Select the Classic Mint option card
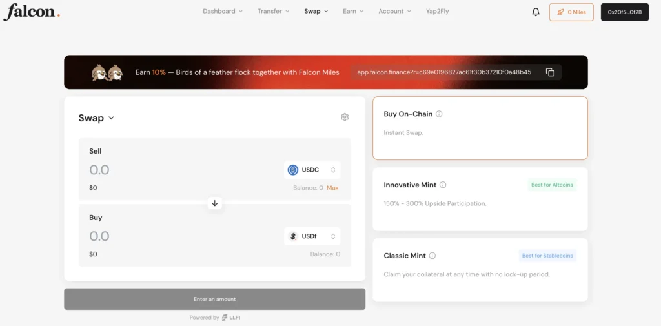This screenshot has height=326, width=661. (x=480, y=270)
